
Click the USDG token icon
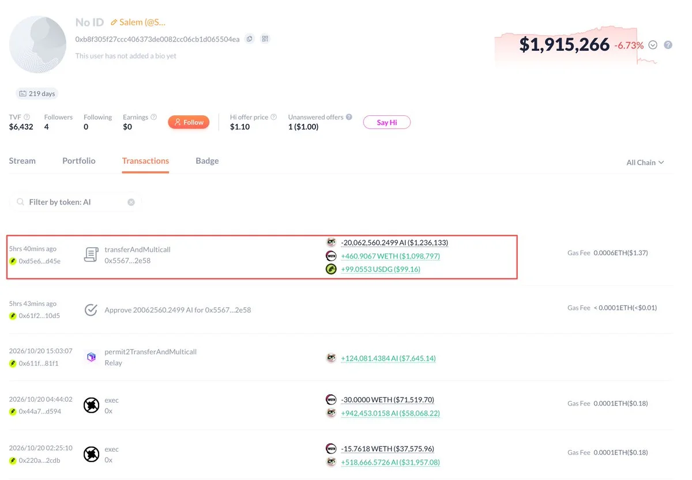[331, 269]
